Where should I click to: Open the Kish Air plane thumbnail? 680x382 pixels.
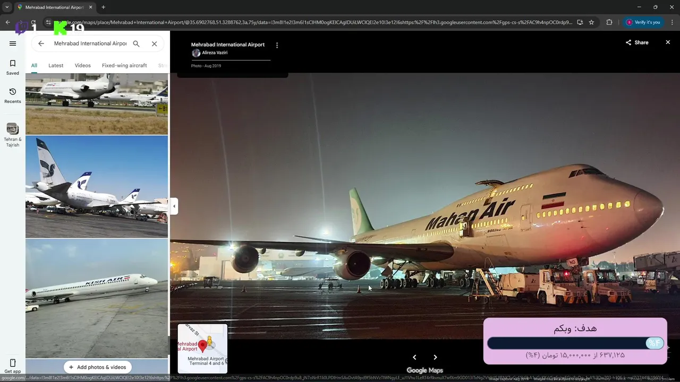point(97,298)
